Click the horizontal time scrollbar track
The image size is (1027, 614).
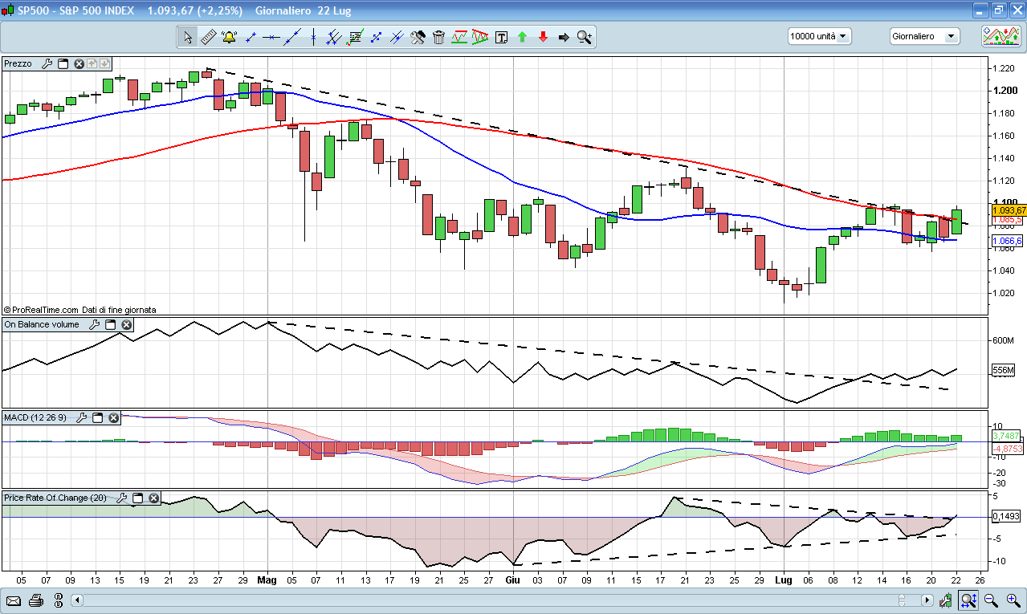(x=482, y=600)
